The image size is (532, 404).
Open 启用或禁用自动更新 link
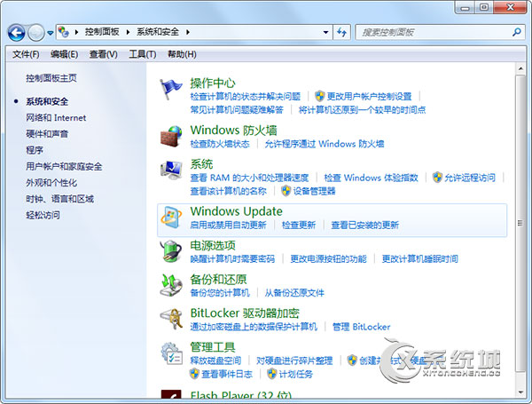[x=228, y=225]
